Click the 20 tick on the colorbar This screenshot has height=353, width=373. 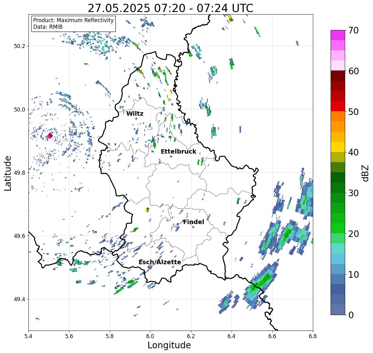click(353, 234)
